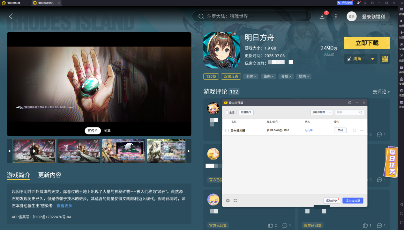Tap the Android home circle button
The width and height of the screenshot is (404, 230).
pos(401,213)
